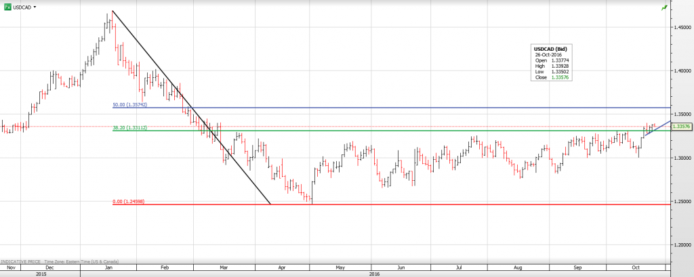The image size is (694, 277).
Task: Click the current price tag 1.33576 on axis
Action: click(x=682, y=126)
